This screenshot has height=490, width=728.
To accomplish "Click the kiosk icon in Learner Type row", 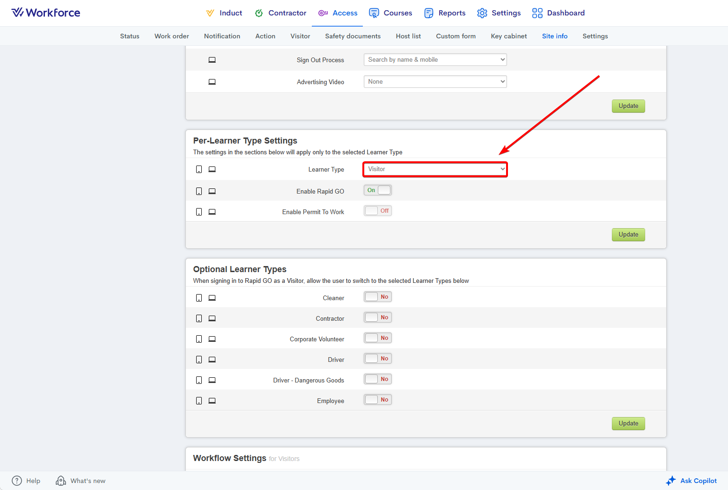I will coord(212,169).
